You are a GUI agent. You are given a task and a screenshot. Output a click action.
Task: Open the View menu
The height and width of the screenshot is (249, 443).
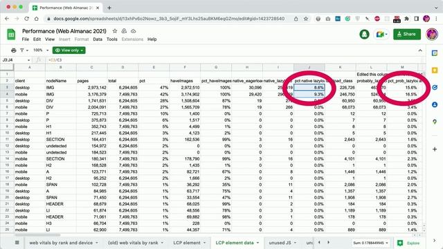pos(50,39)
